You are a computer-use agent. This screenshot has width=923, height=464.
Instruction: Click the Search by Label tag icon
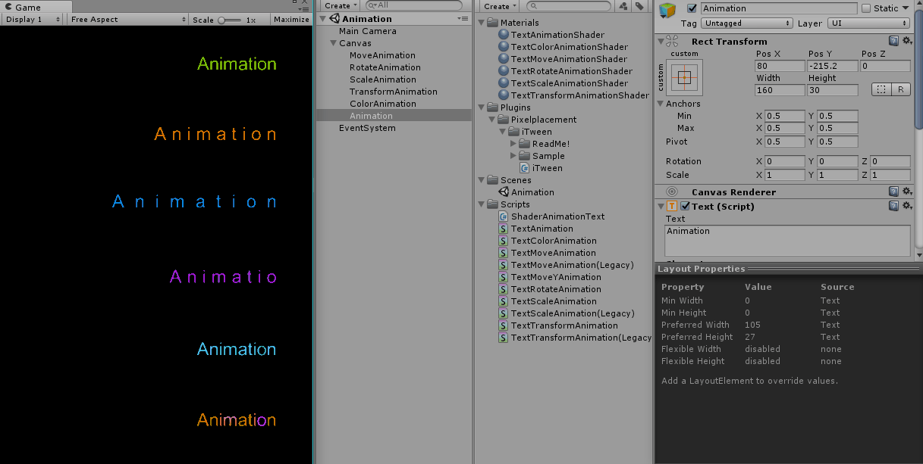pos(639,6)
